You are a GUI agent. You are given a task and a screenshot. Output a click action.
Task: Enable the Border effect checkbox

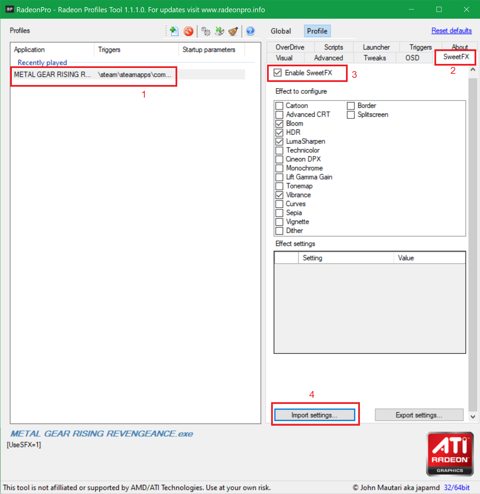coord(351,106)
